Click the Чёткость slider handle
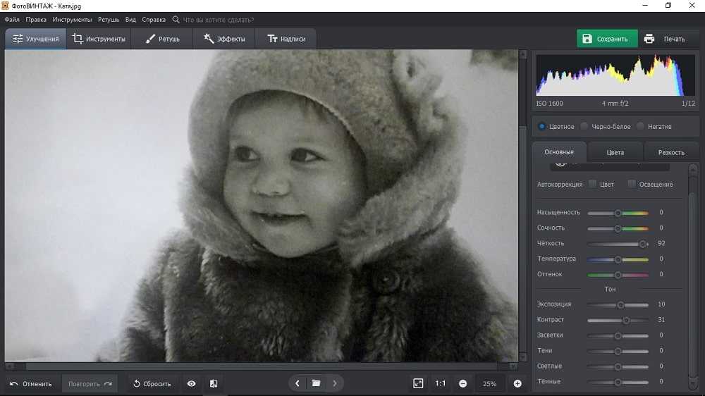 [643, 244]
